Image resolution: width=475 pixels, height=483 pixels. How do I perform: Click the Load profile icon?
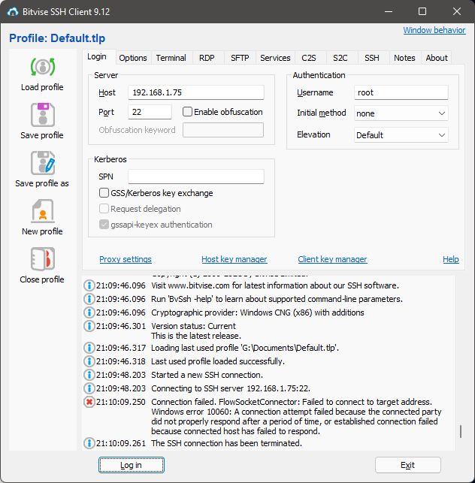click(42, 67)
